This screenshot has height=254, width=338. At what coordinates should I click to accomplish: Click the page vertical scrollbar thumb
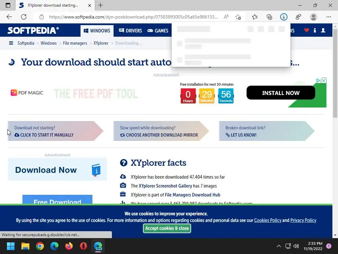pyautogui.click(x=335, y=73)
